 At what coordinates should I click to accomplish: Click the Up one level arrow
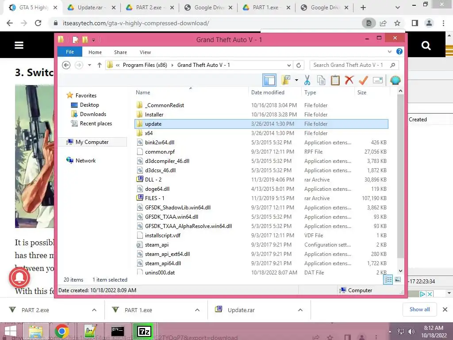pyautogui.click(x=100, y=65)
